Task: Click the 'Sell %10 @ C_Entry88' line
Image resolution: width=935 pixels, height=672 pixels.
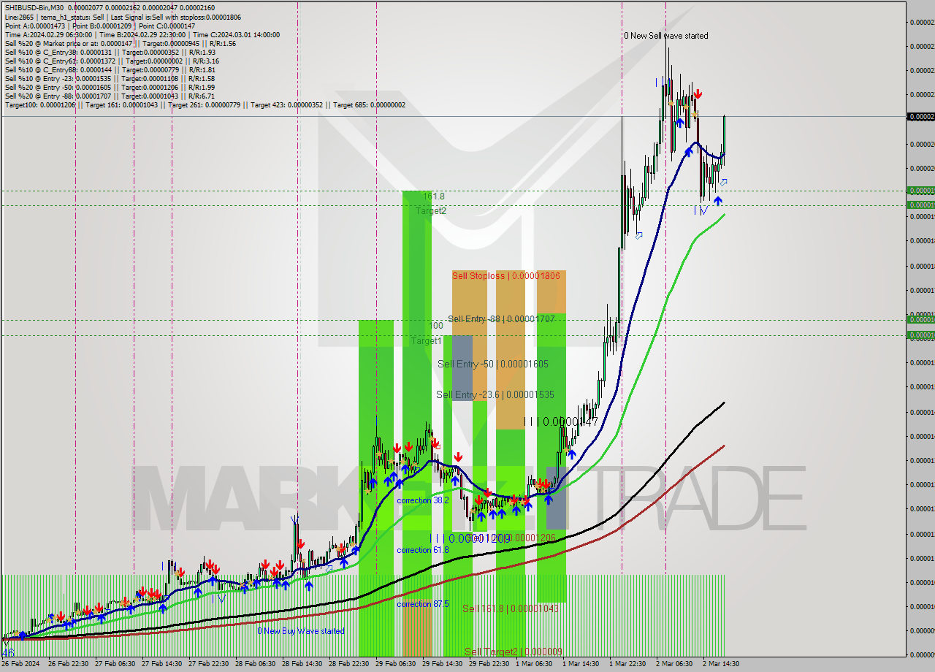Action: click(110, 69)
